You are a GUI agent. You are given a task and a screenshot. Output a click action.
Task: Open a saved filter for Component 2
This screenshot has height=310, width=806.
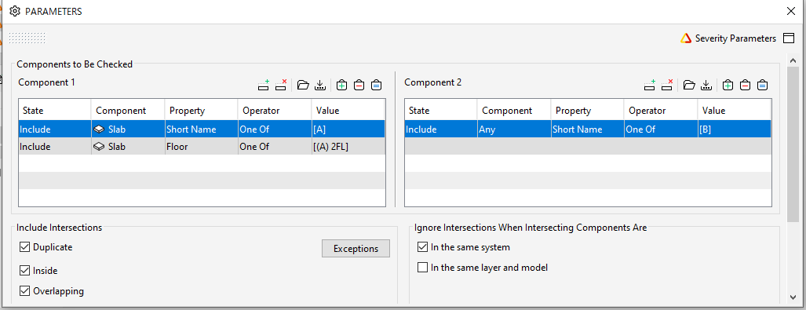tap(689, 85)
